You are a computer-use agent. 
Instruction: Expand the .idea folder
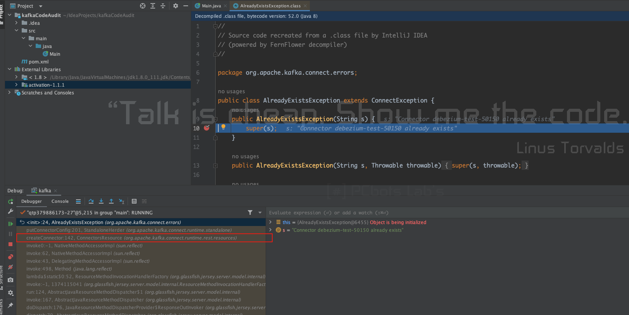16,23
